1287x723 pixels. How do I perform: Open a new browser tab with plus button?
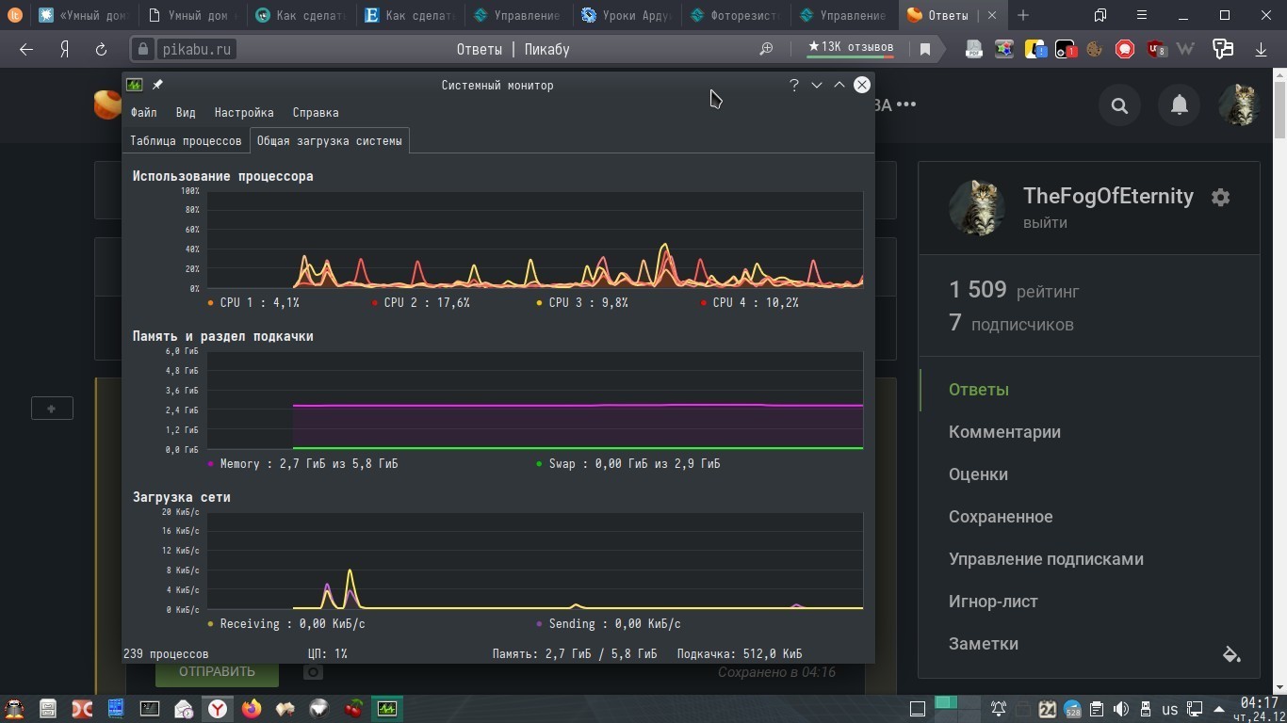point(1023,15)
